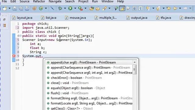Screen dimensions: 195x110
Task: Switch to the list.java tab
Action: 49,18
